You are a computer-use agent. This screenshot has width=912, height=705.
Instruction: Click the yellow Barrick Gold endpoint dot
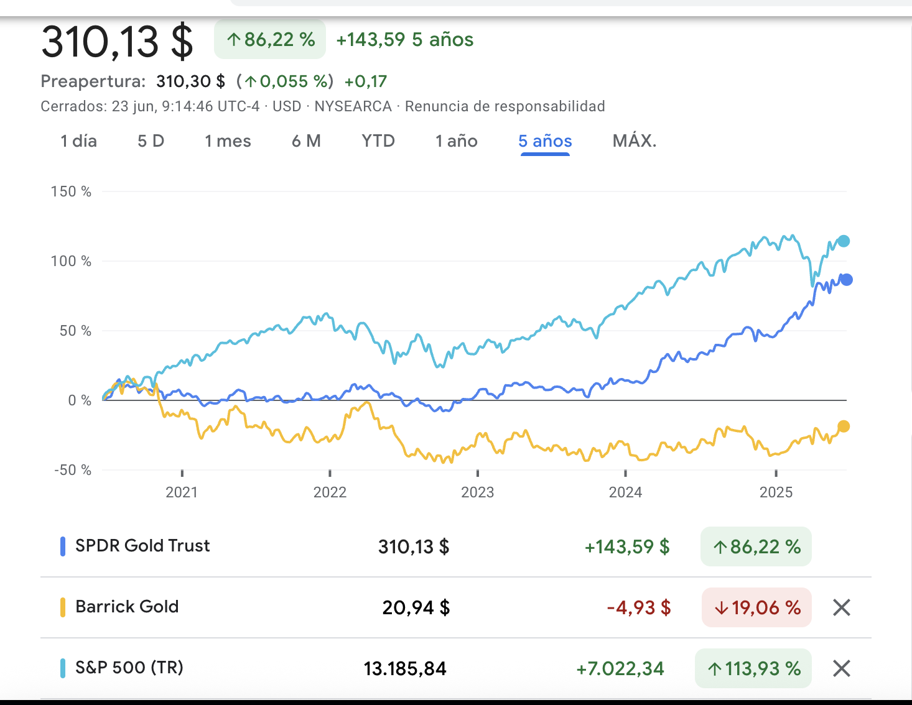[844, 426]
